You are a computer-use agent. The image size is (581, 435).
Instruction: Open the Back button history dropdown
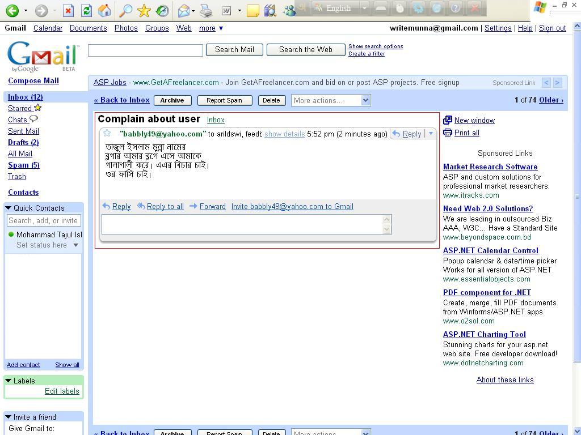click(x=26, y=10)
